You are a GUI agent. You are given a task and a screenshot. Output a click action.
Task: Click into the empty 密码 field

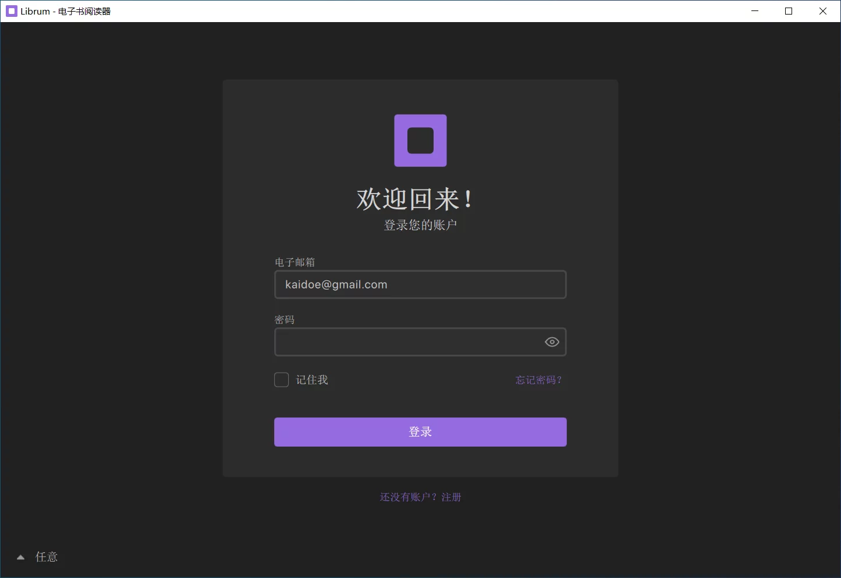(x=407, y=342)
